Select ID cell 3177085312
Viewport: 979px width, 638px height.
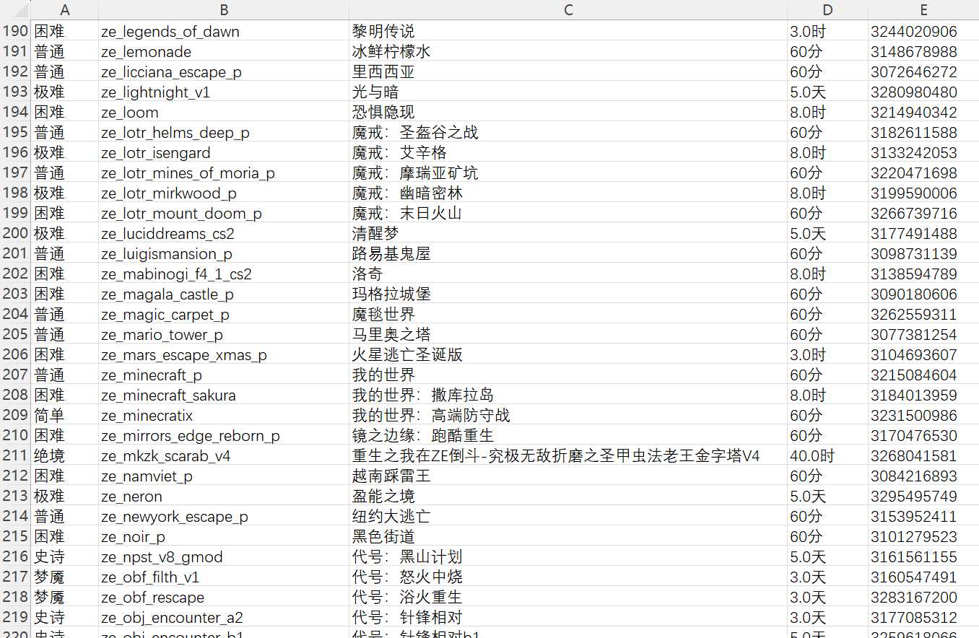[x=923, y=618]
